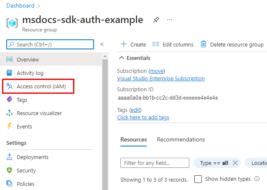The image size is (267, 190).
Task: Click the Create button
Action: pyautogui.click(x=133, y=44)
